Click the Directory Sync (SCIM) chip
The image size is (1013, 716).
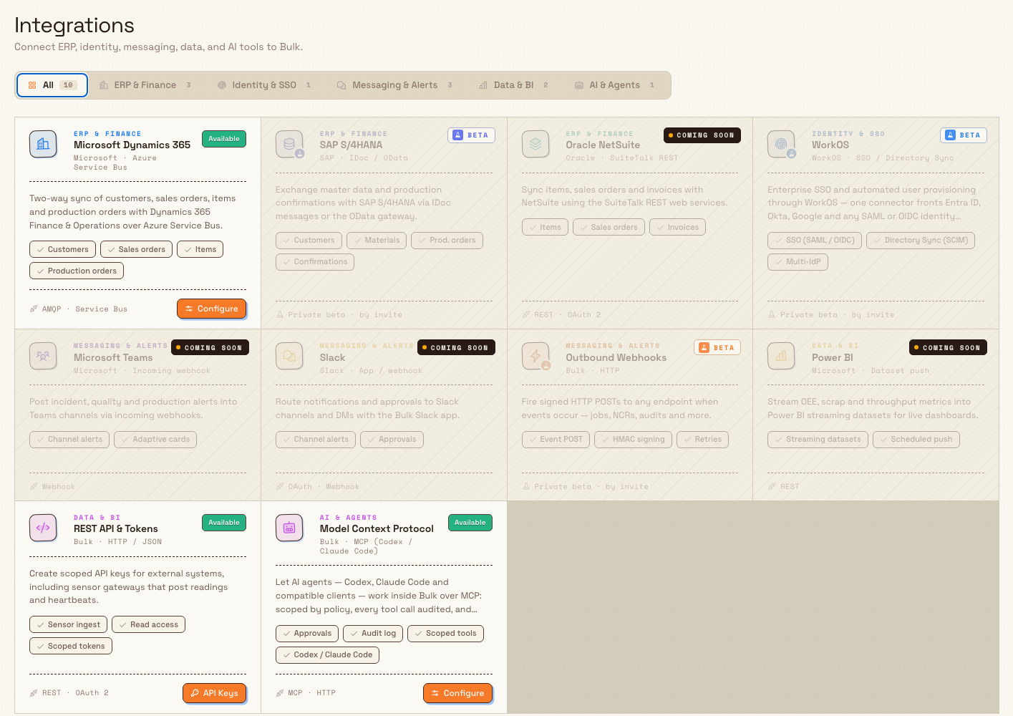tap(920, 241)
